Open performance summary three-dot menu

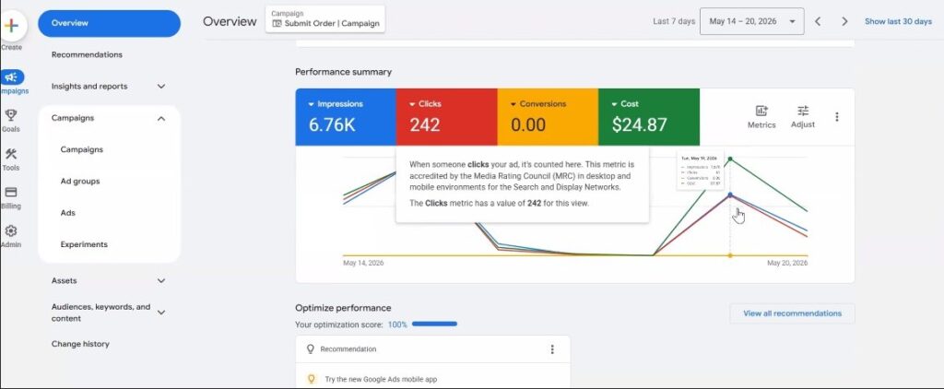coord(836,117)
